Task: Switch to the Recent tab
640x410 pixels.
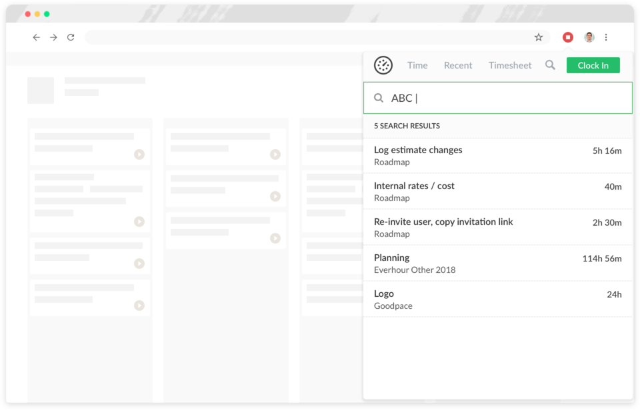Action: pyautogui.click(x=458, y=65)
